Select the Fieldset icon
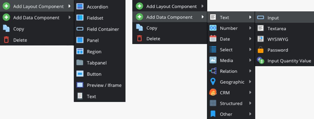This screenshot has height=119, width=314. pyautogui.click(x=80, y=18)
